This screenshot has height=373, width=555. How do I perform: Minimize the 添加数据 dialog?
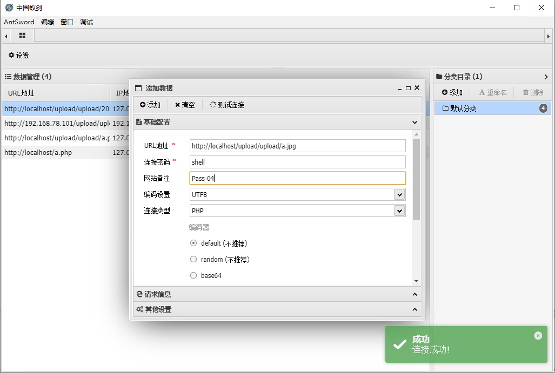[399, 88]
